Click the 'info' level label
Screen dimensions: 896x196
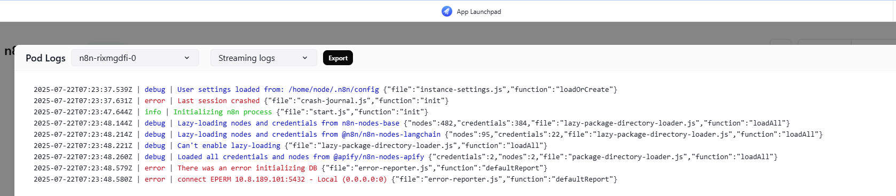point(153,112)
